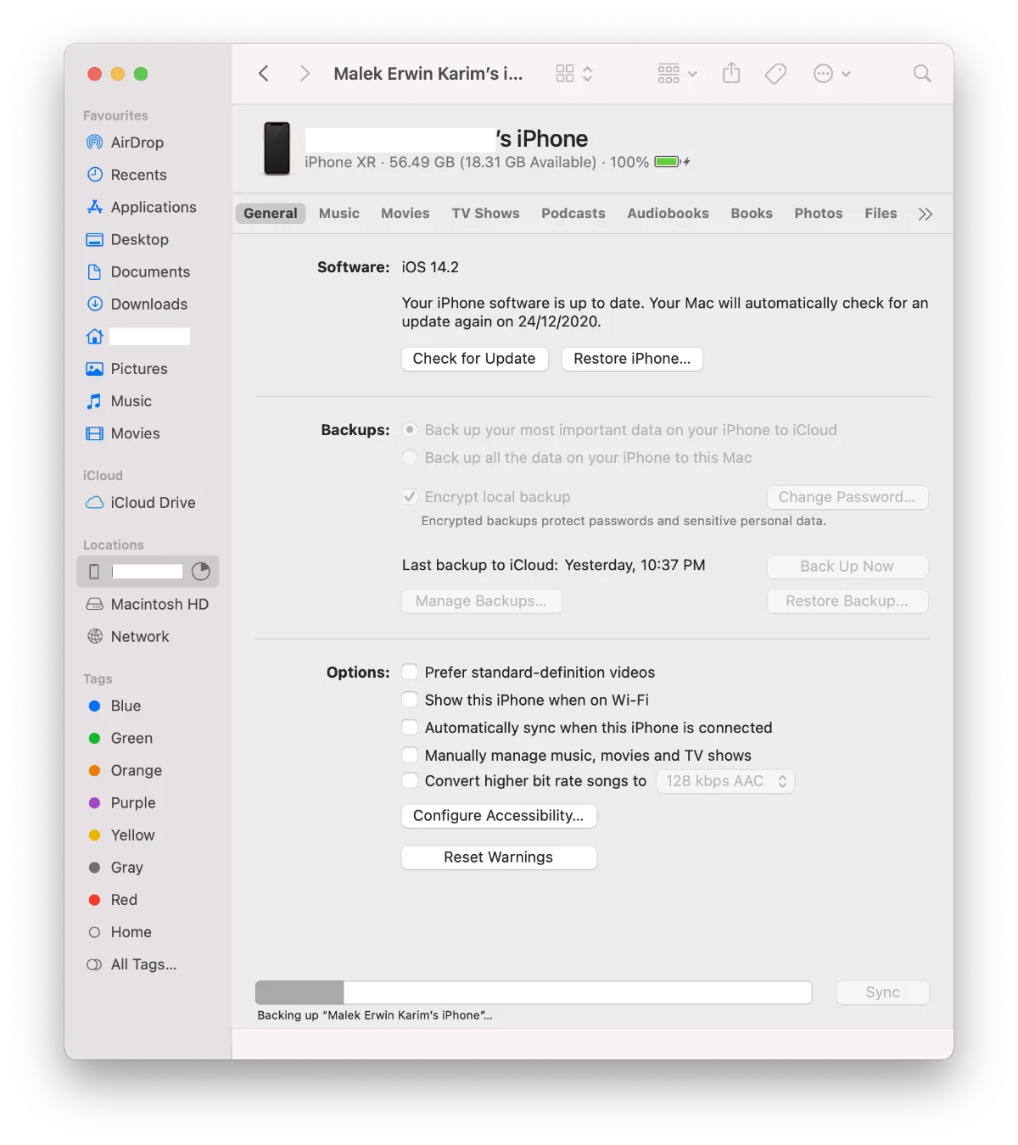The width and height of the screenshot is (1018, 1145).
Task: Click Configure Accessibility... button
Action: tap(499, 816)
